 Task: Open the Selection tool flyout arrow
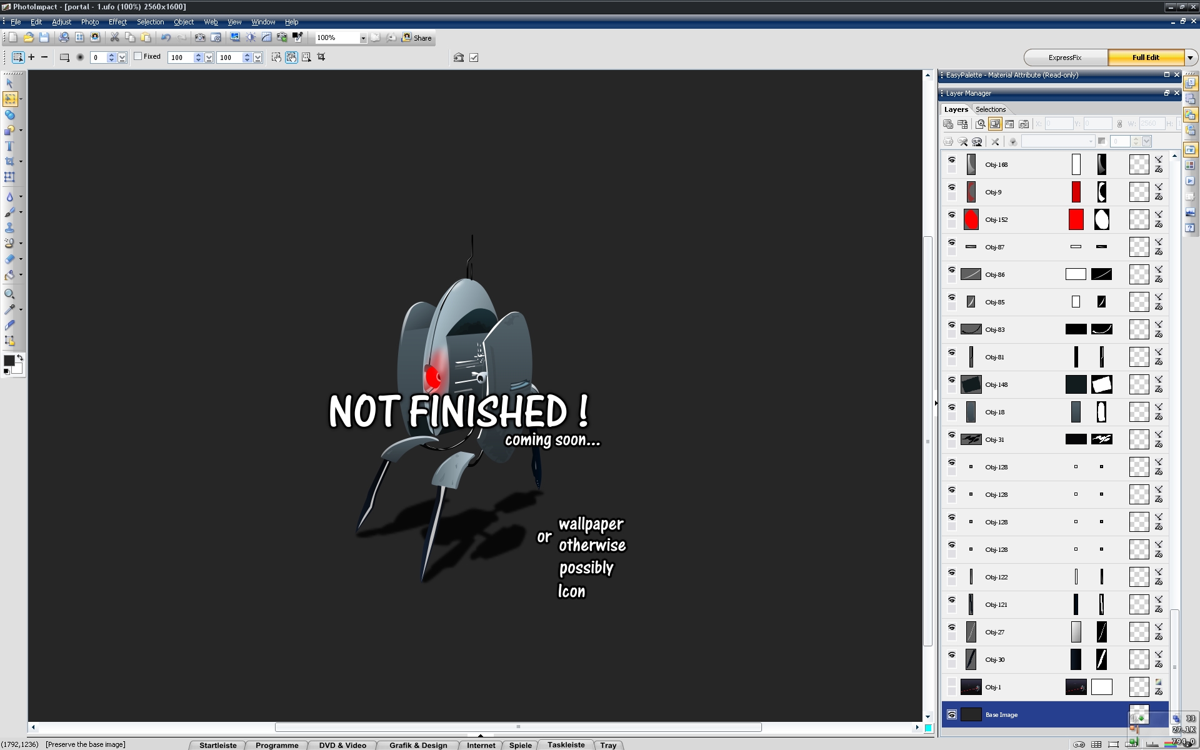(x=21, y=99)
